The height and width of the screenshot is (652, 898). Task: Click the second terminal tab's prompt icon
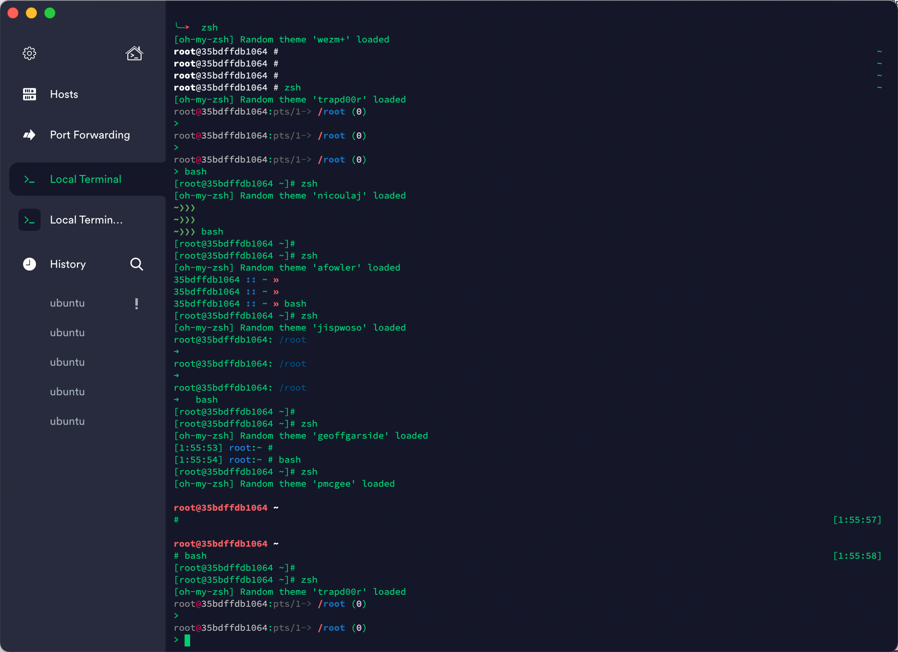[29, 220]
